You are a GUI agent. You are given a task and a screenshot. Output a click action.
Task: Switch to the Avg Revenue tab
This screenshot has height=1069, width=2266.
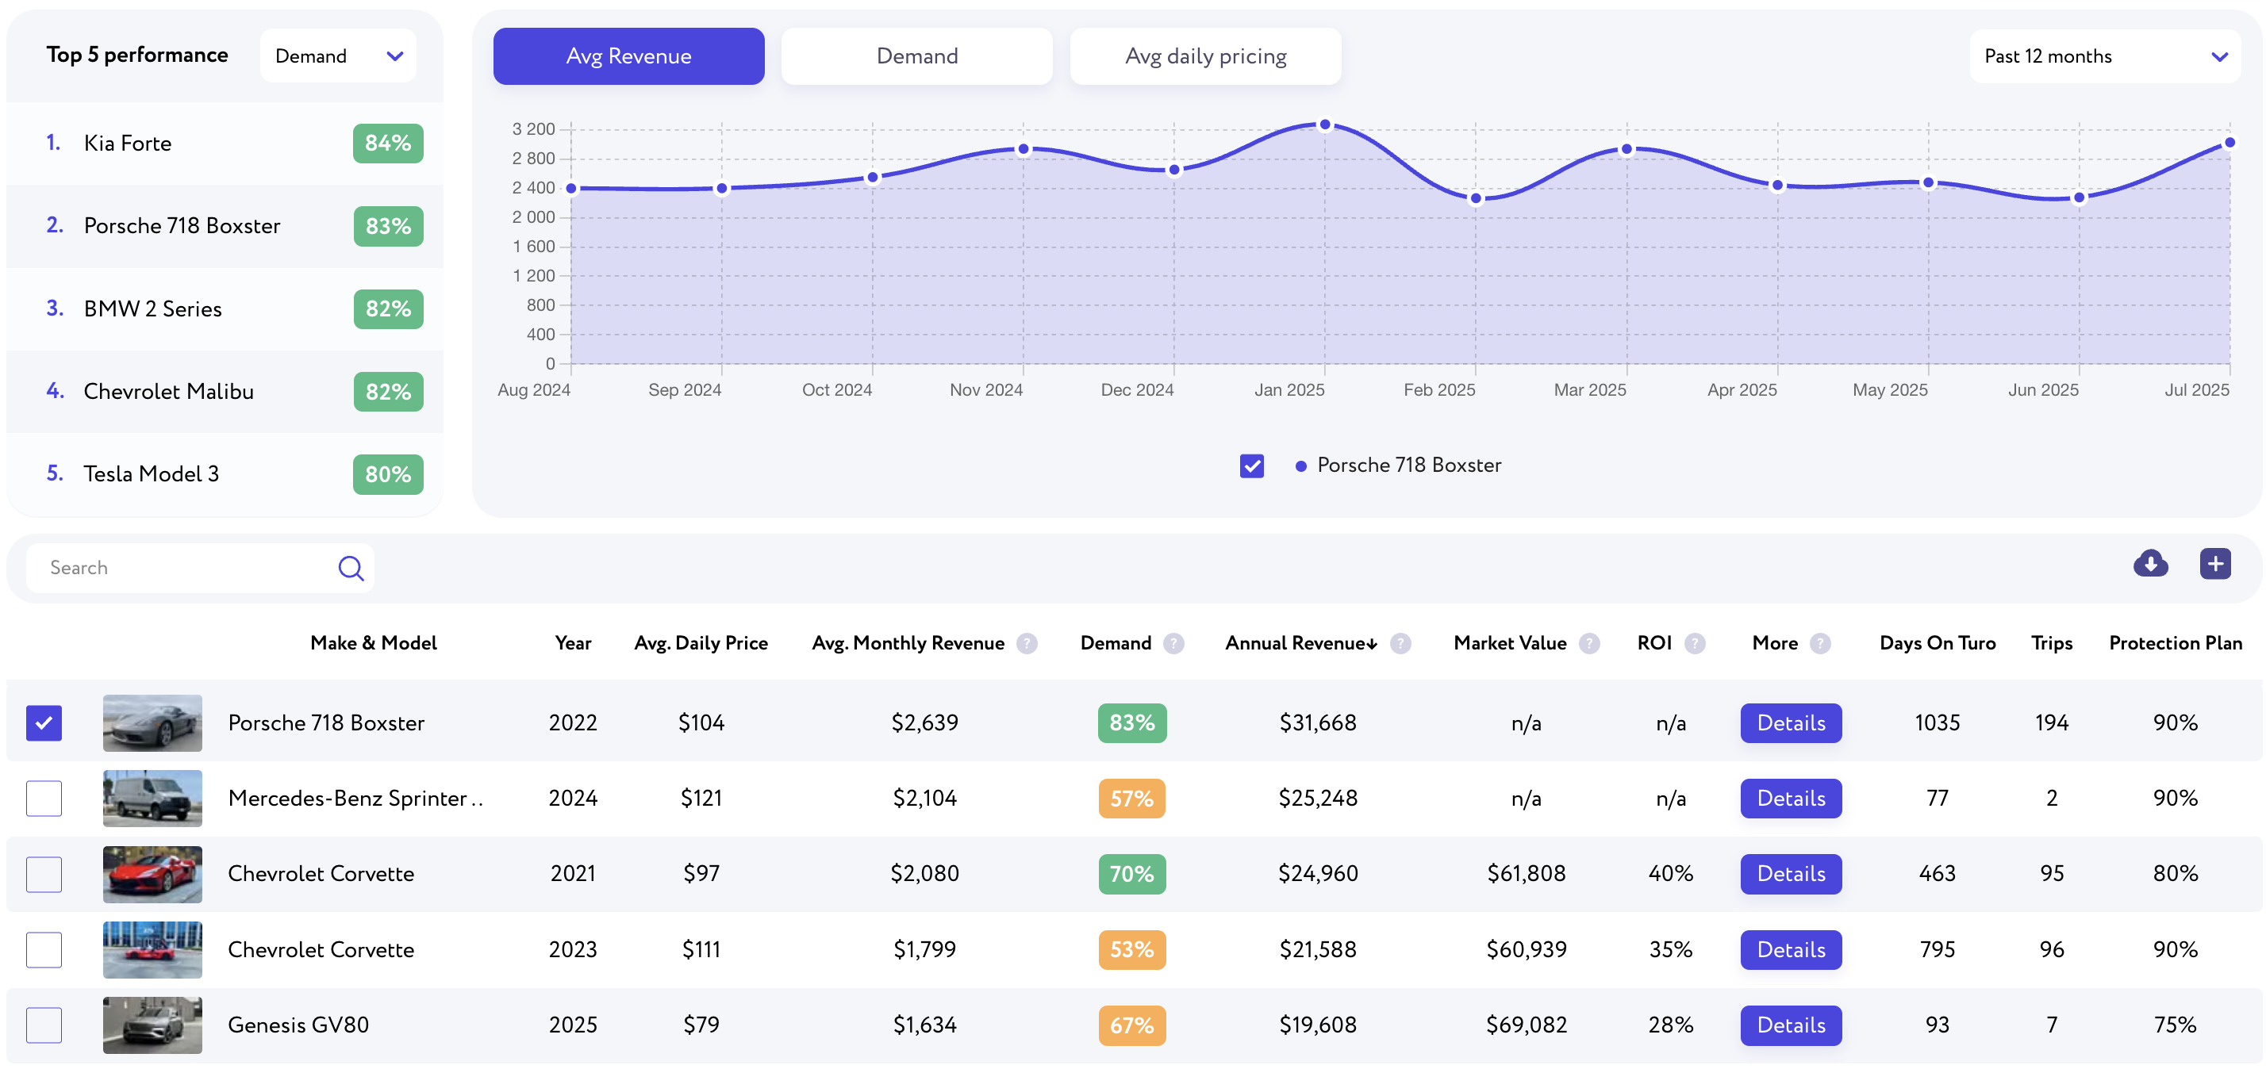(x=628, y=56)
